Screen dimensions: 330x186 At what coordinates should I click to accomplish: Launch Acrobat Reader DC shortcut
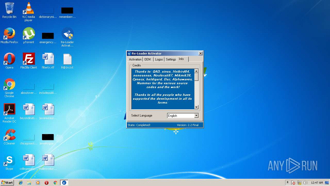tap(9, 113)
